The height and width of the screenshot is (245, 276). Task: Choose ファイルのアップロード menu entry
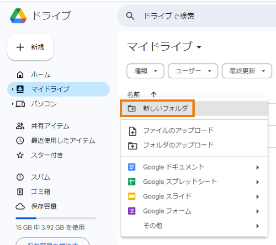point(194,131)
